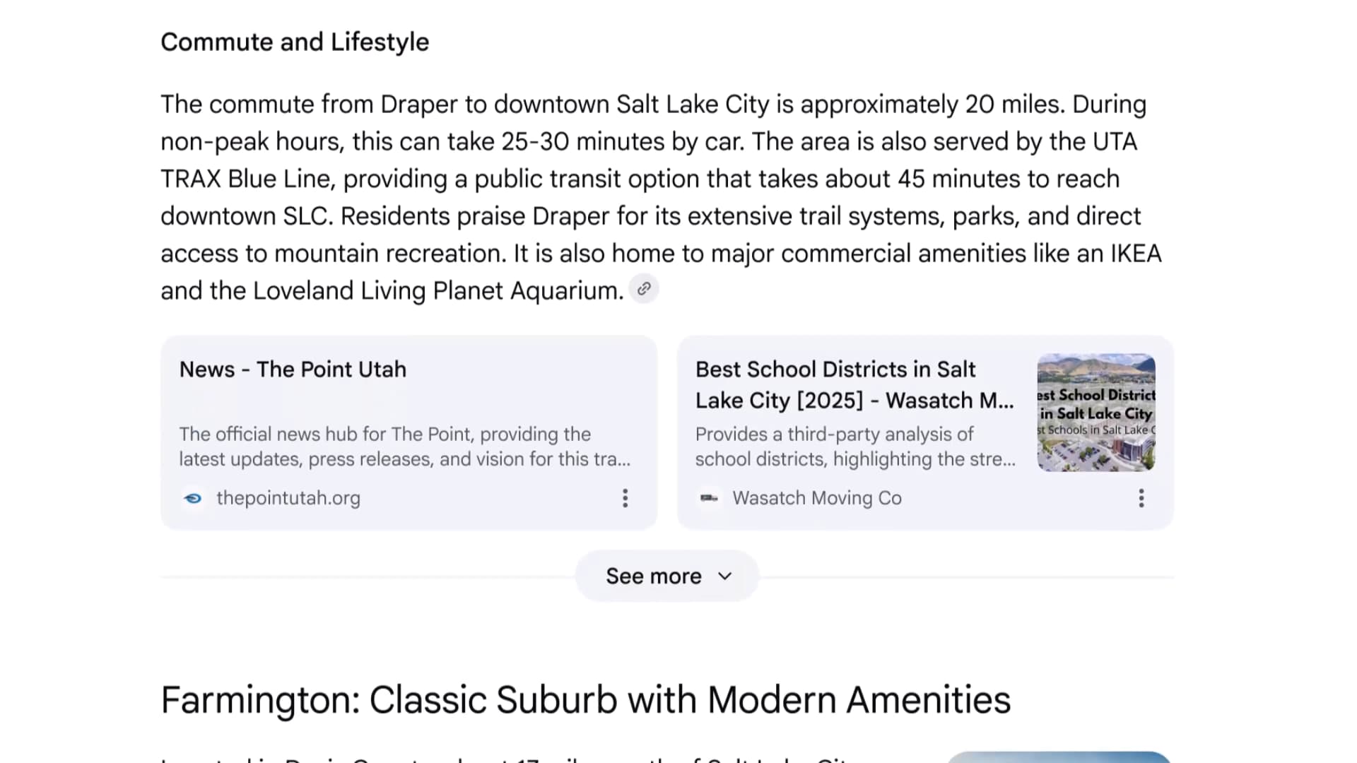Click The Point official news hub description
The height and width of the screenshot is (763, 1357).
pyautogui.click(x=404, y=446)
